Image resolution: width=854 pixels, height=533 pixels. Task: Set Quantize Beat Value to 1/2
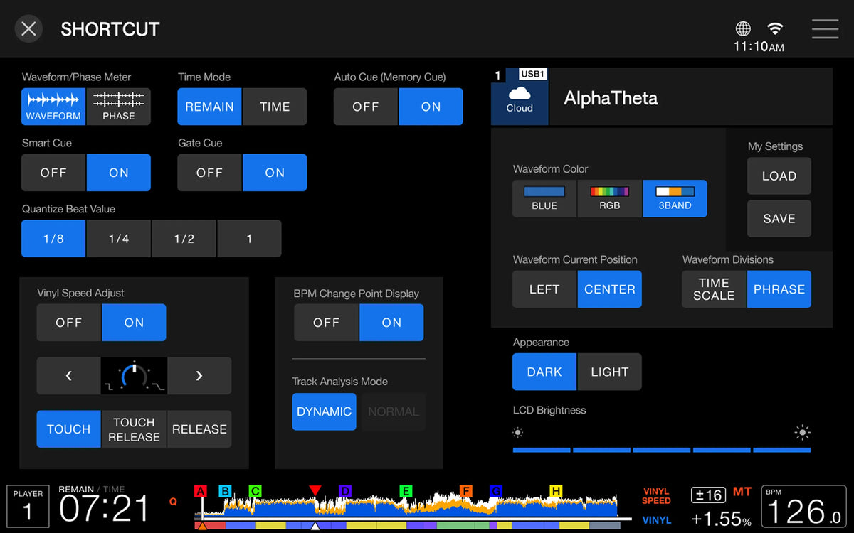(184, 239)
